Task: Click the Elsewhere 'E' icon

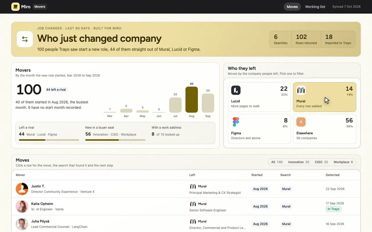Action: 301,122
